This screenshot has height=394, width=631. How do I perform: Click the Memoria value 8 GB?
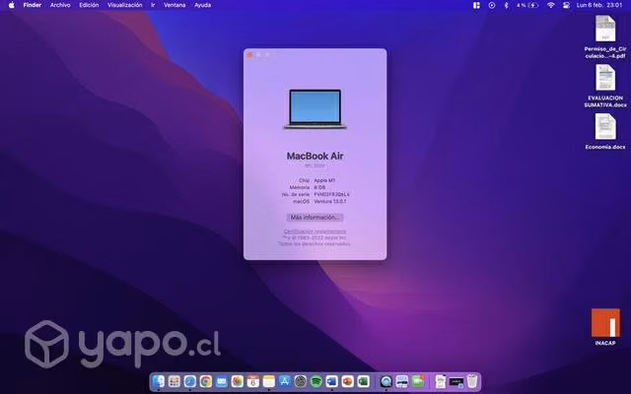(319, 187)
